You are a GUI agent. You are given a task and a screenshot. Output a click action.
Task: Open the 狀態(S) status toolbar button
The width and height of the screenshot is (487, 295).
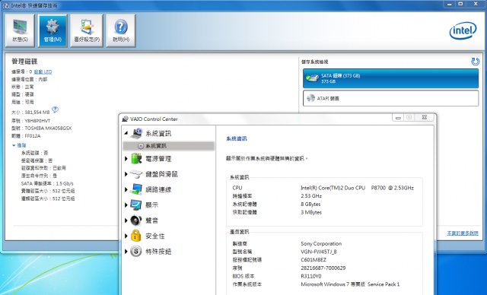(x=20, y=30)
